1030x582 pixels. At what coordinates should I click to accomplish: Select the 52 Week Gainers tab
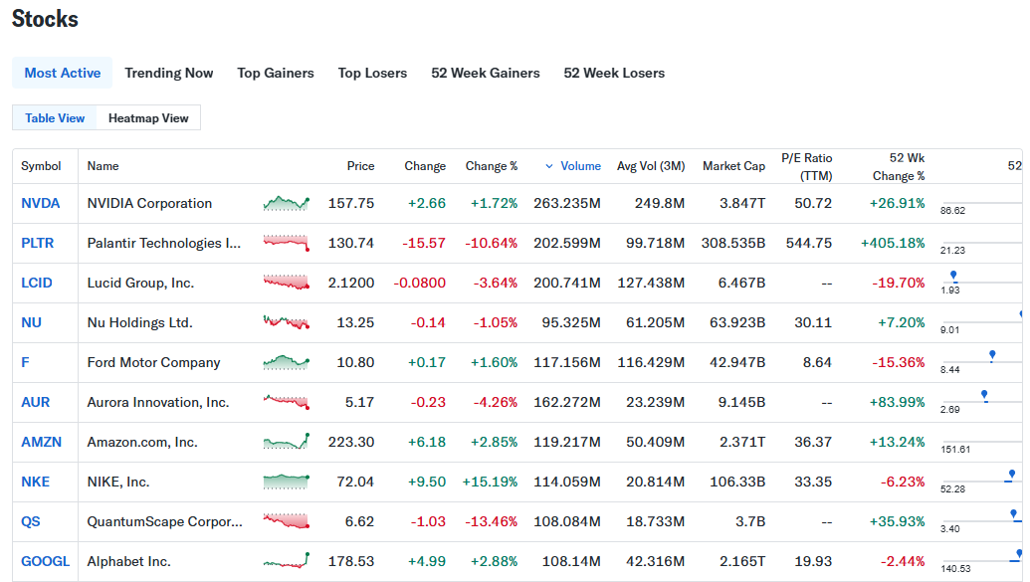[486, 73]
